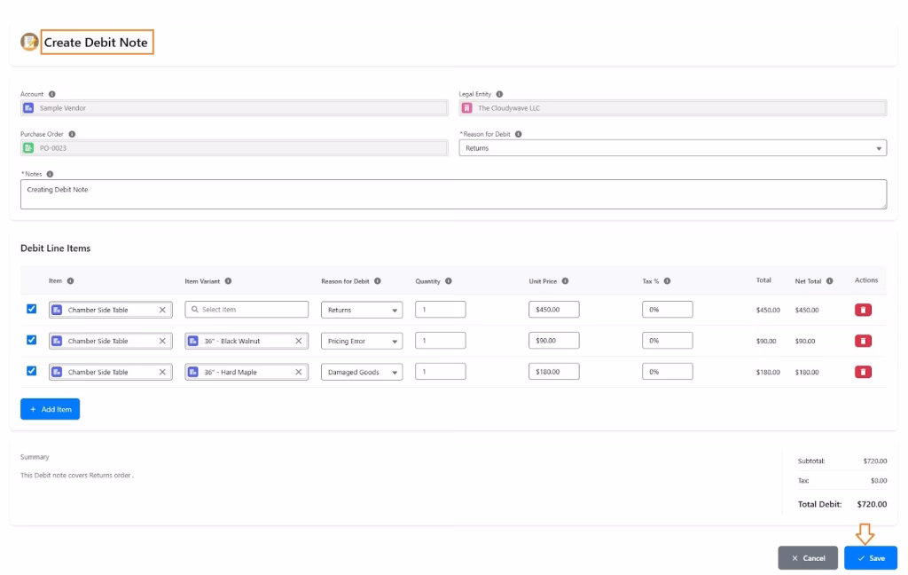Remove the Damaged Goods line item
908x575 pixels.
863,372
